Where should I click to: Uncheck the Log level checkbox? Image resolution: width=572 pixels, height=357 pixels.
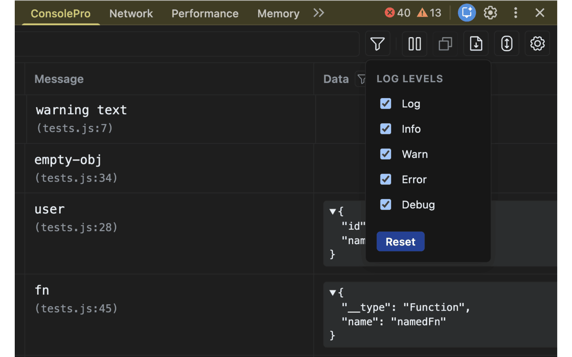(386, 104)
